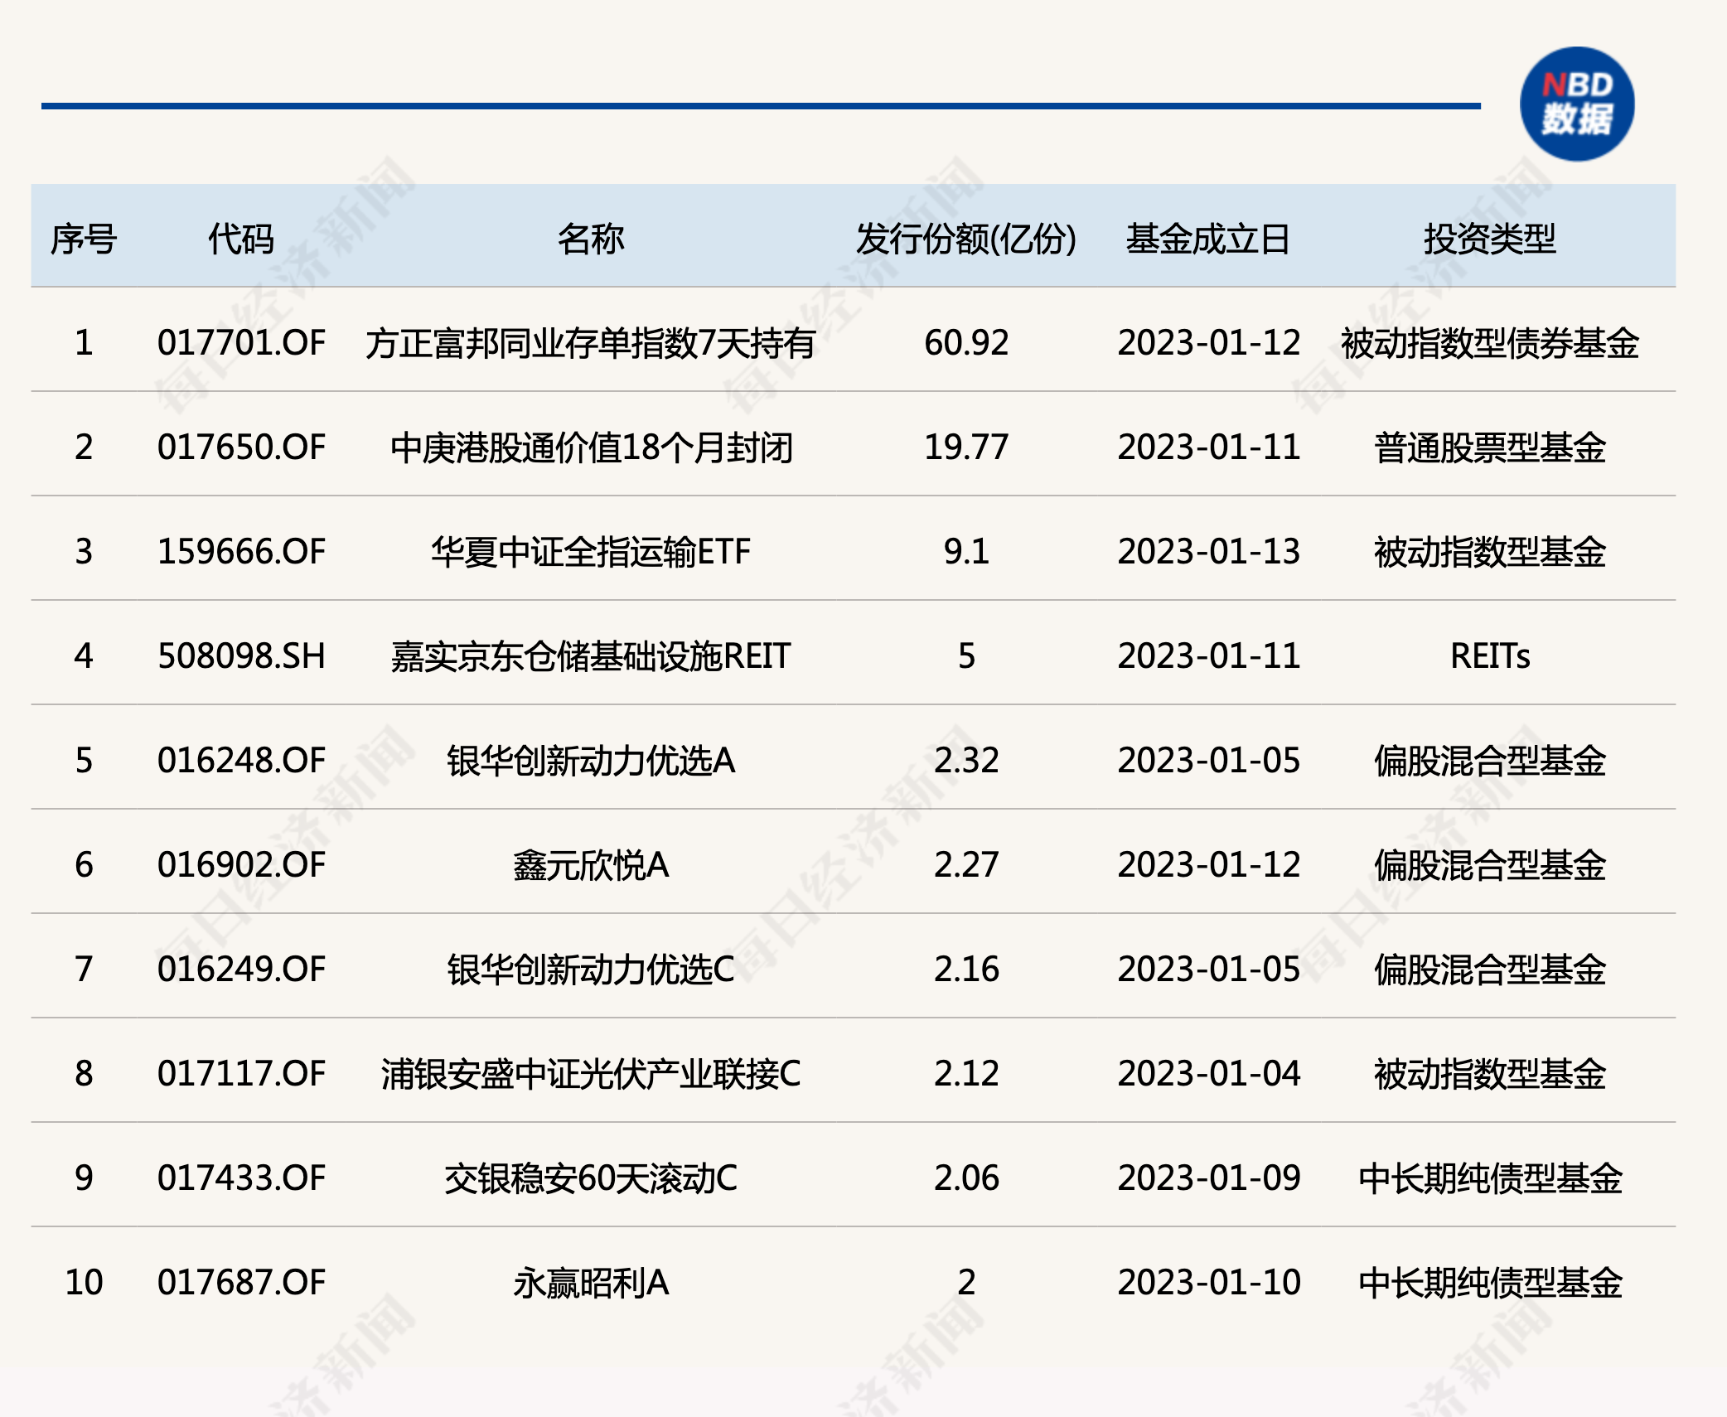The height and width of the screenshot is (1417, 1727).
Task: Select fund name 嘉实京东仓储基础设施REIT
Action: (590, 656)
